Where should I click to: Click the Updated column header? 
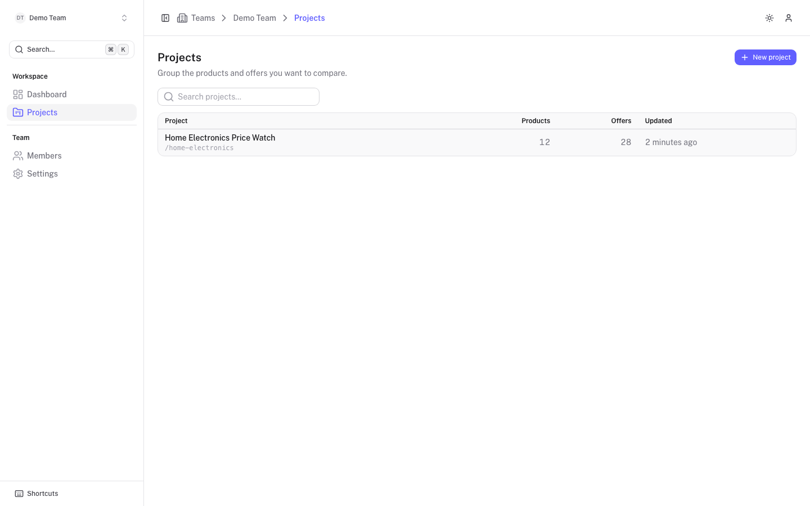[658, 121]
